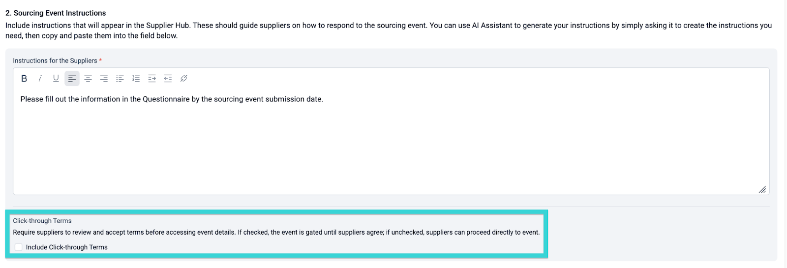This screenshot has width=787, height=268.
Task: Insert a numbered list
Action: pos(136,79)
